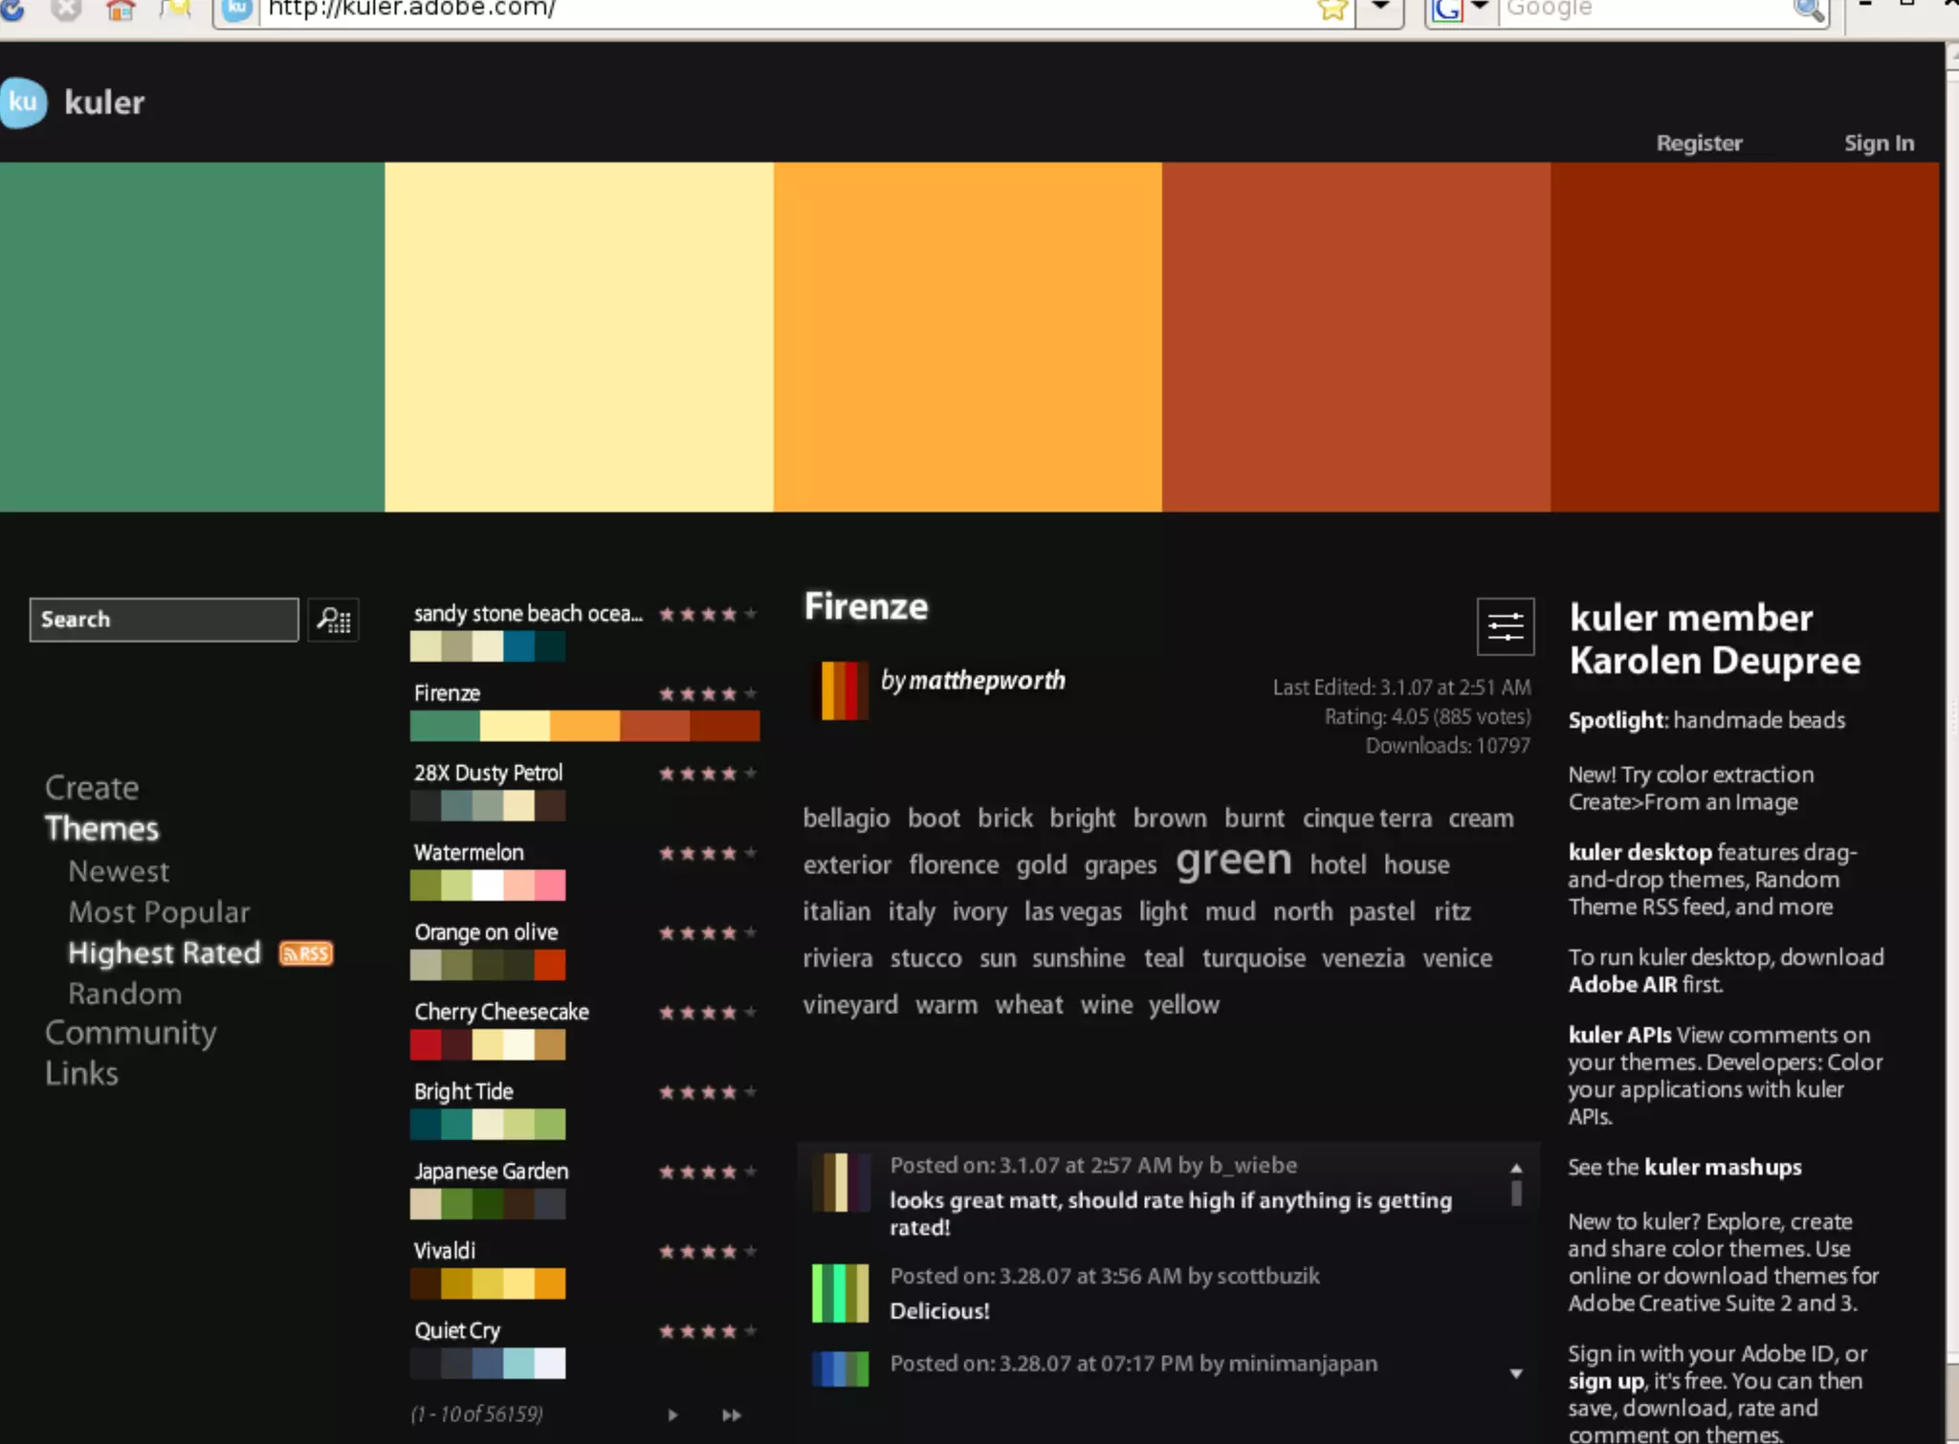Click the search magnifier icon beside Search field

point(333,621)
